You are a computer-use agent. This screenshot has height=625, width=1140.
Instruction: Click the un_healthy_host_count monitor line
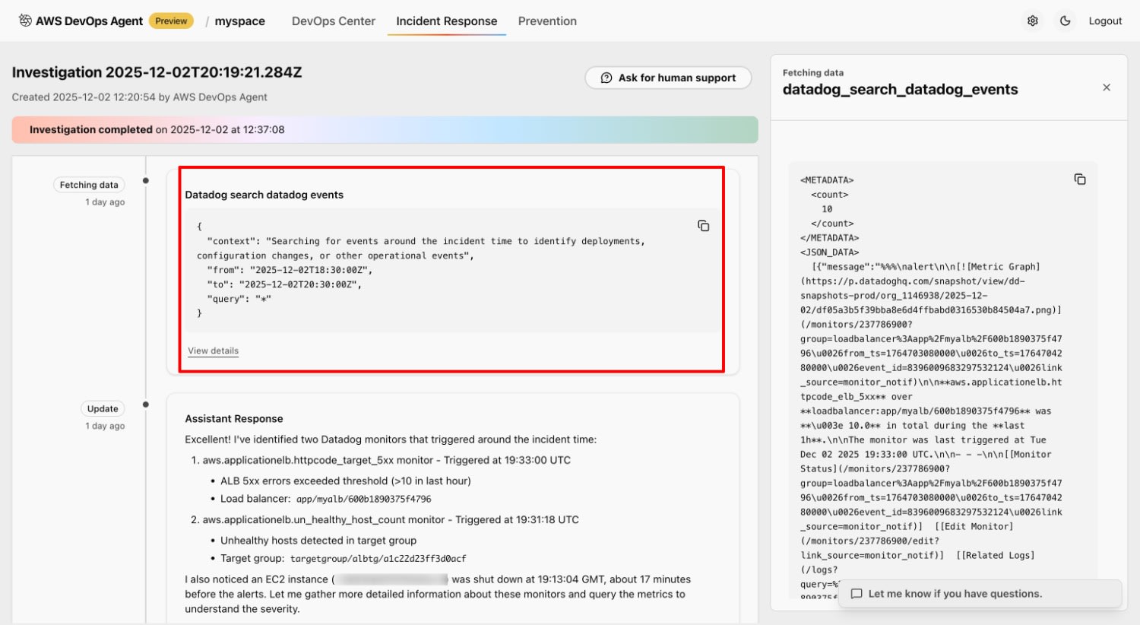pos(391,520)
